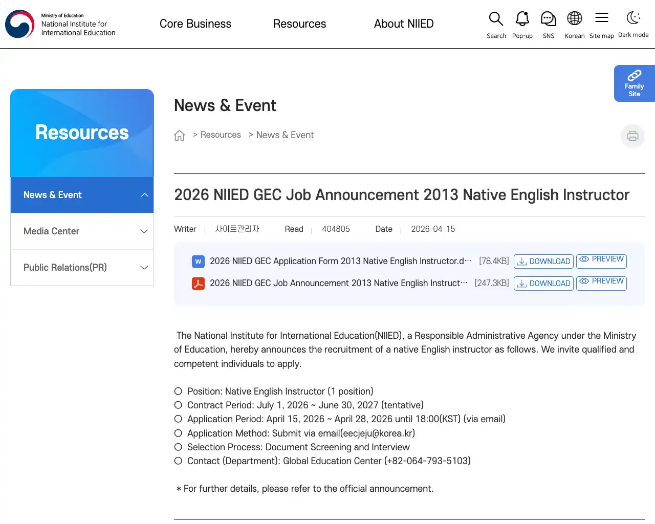The height and width of the screenshot is (524, 655).
Task: Download the Application Form file
Action: click(543, 261)
